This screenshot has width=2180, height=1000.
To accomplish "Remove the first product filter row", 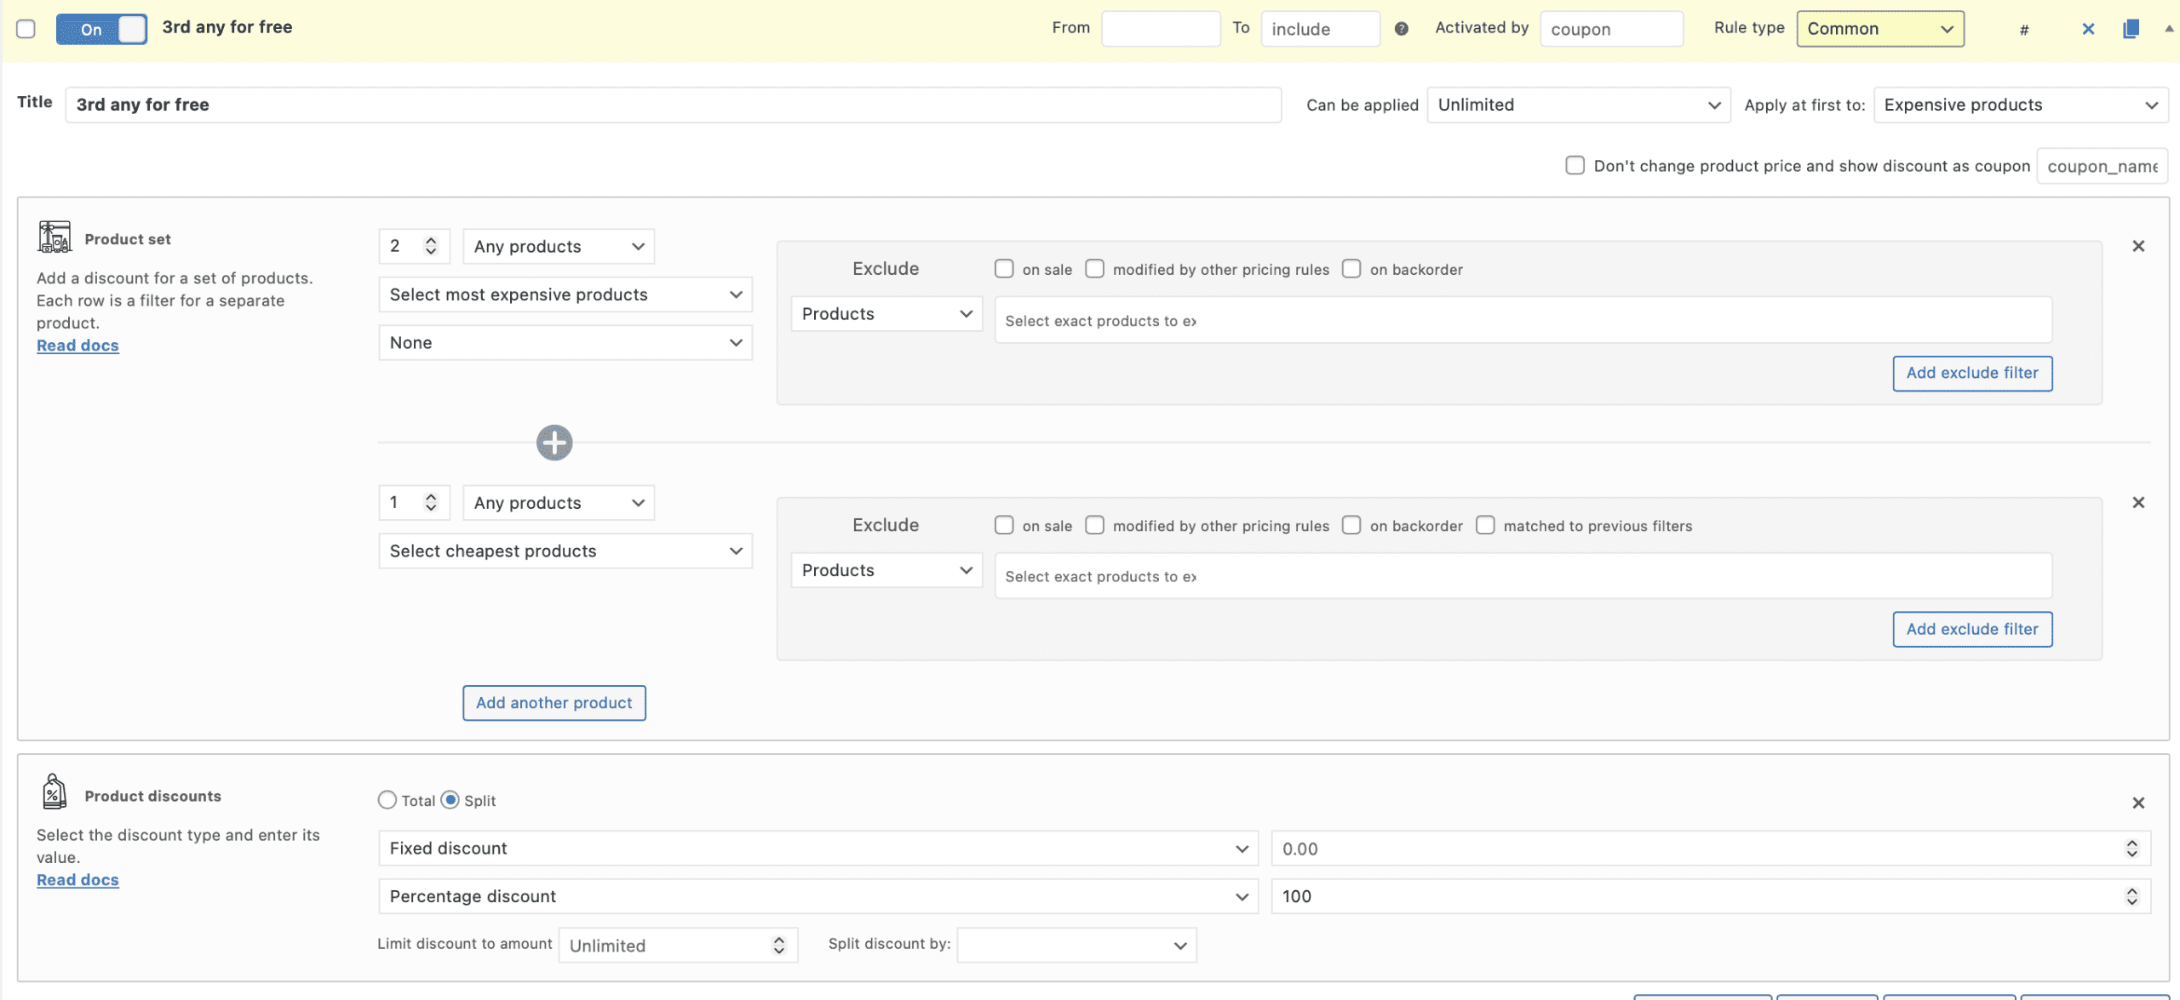I will tap(2138, 246).
